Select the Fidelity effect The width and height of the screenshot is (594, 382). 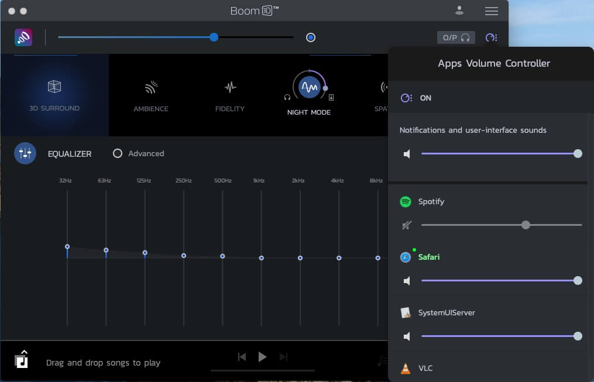pyautogui.click(x=230, y=96)
